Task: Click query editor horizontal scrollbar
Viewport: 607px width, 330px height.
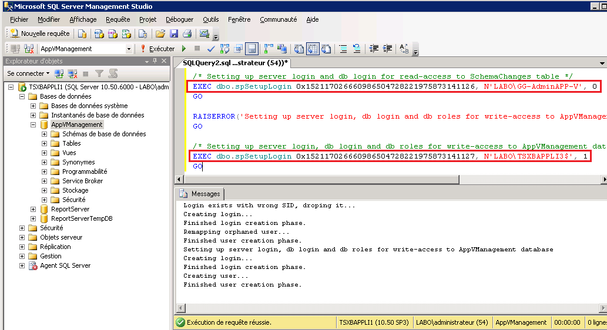Action: [321, 180]
